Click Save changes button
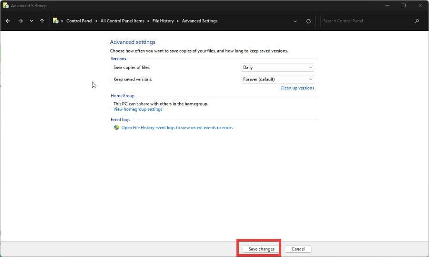This screenshot has width=429, height=257. point(261,249)
